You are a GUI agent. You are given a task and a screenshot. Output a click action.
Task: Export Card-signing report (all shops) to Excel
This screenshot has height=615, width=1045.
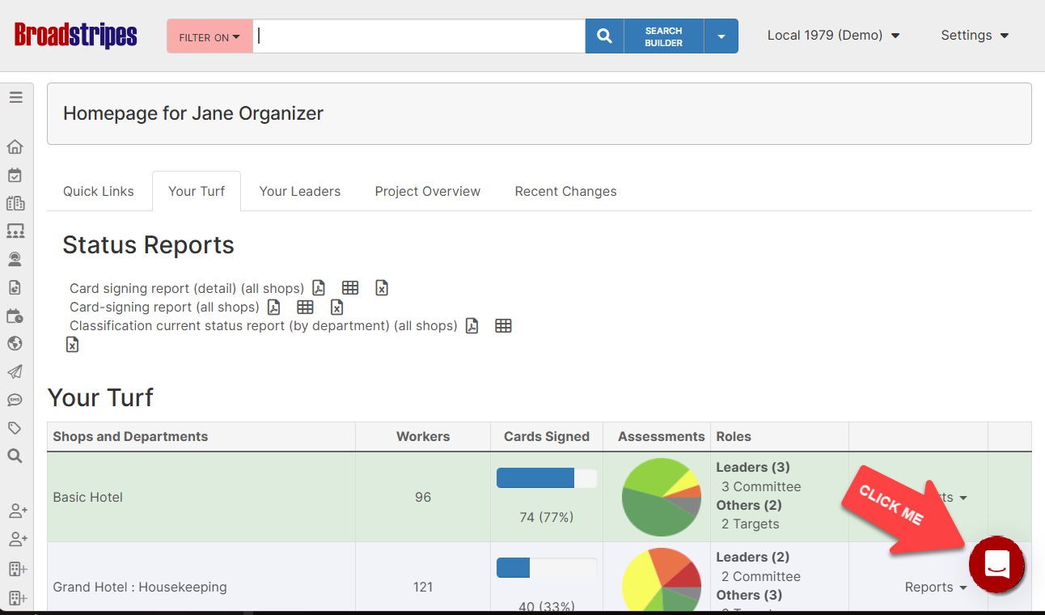coord(336,307)
